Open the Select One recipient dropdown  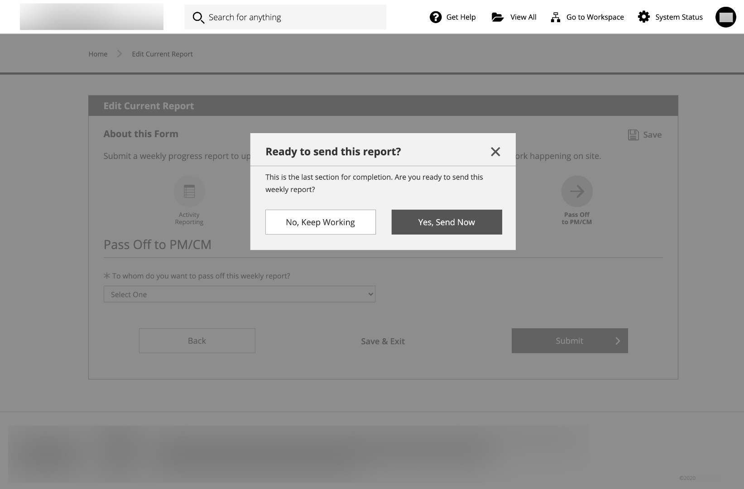click(239, 294)
